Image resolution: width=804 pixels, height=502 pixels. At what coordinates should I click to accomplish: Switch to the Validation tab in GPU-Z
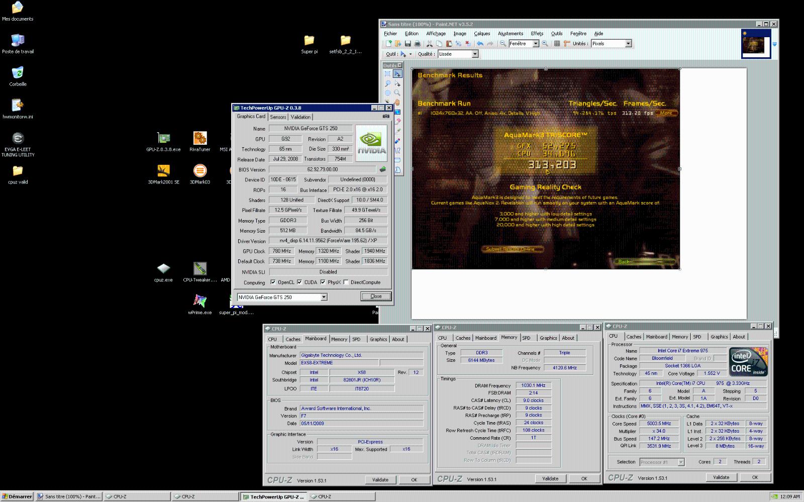click(x=300, y=117)
